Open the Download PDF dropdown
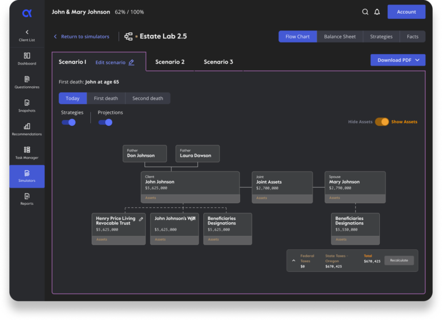The height and width of the screenshot is (320, 442). click(398, 60)
